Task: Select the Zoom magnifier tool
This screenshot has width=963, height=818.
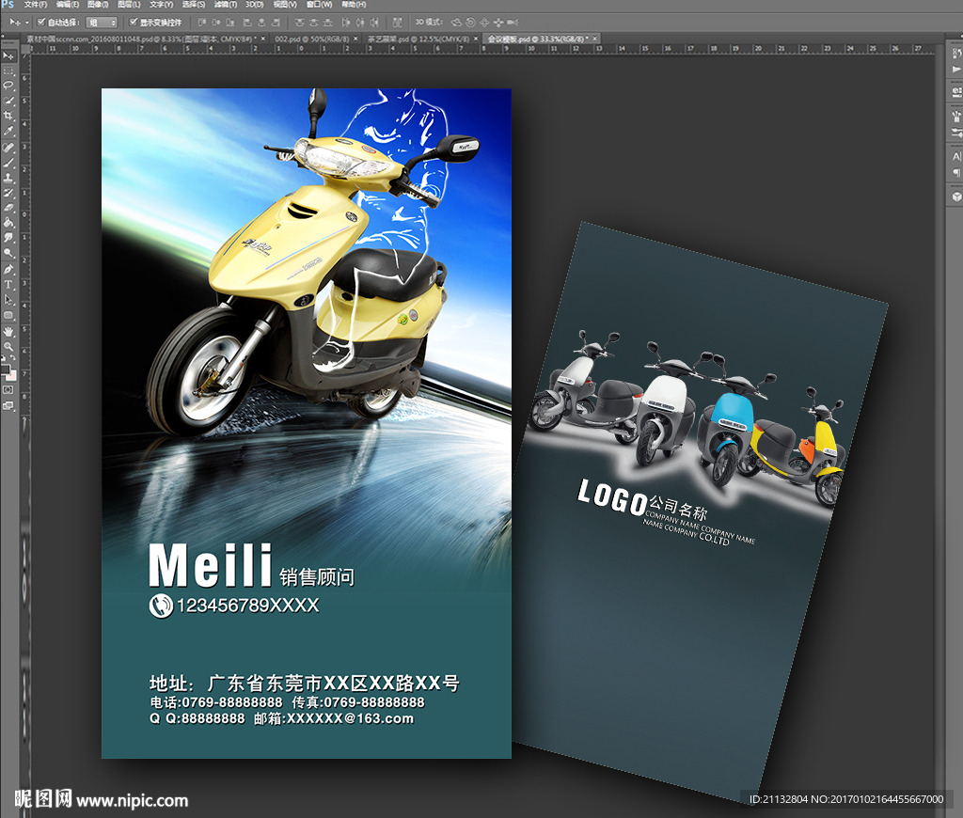Action: (x=8, y=346)
